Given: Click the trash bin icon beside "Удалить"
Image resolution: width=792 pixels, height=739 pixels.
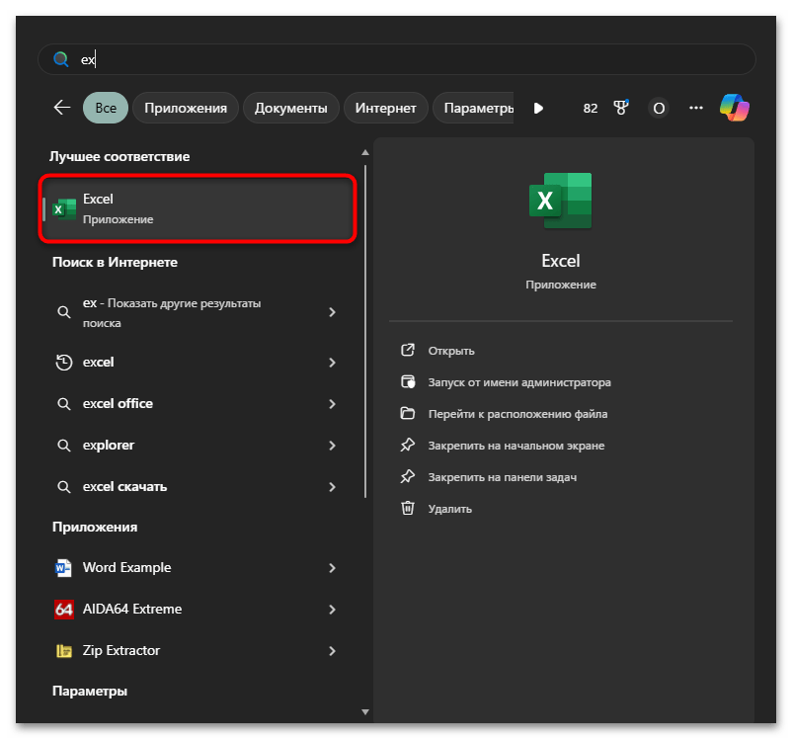Looking at the screenshot, I should pyautogui.click(x=408, y=508).
